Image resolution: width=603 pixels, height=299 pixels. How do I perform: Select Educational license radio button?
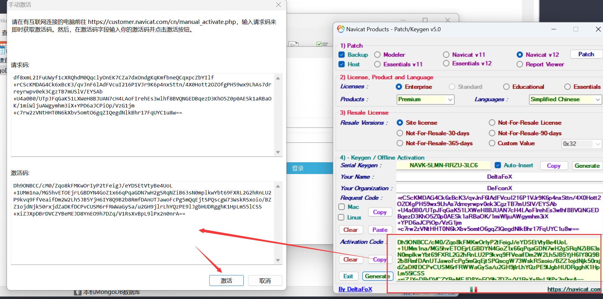click(506, 87)
